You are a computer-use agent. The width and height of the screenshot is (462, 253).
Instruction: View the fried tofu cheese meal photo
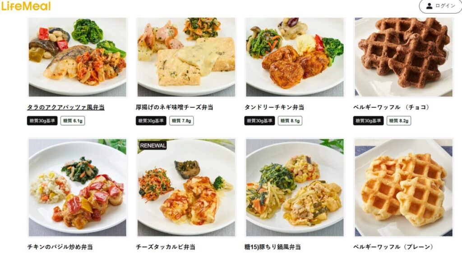[186, 57]
